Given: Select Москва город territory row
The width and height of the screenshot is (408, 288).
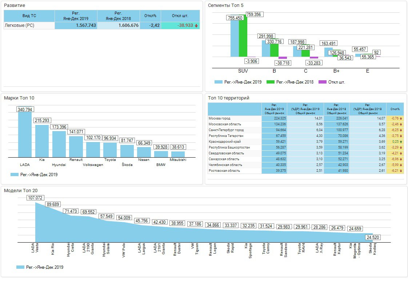Looking at the screenshot, I should pyautogui.click(x=306, y=118).
